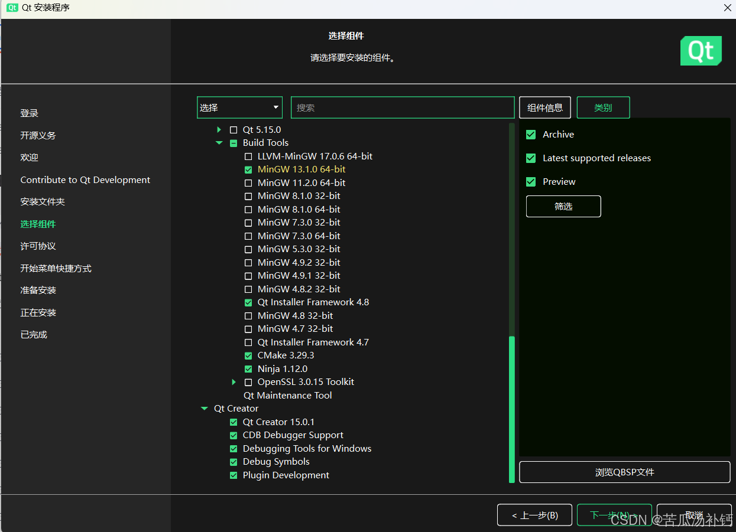
Task: Check MinGW 4.8 32-bit
Action: [x=248, y=316]
